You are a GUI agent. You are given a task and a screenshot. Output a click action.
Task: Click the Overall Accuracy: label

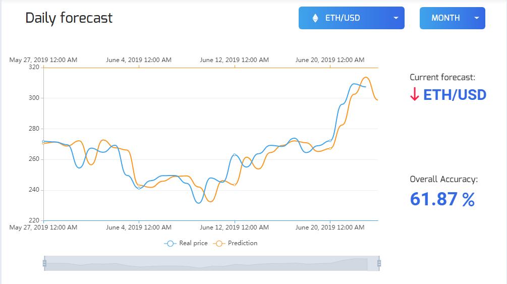pyautogui.click(x=443, y=179)
